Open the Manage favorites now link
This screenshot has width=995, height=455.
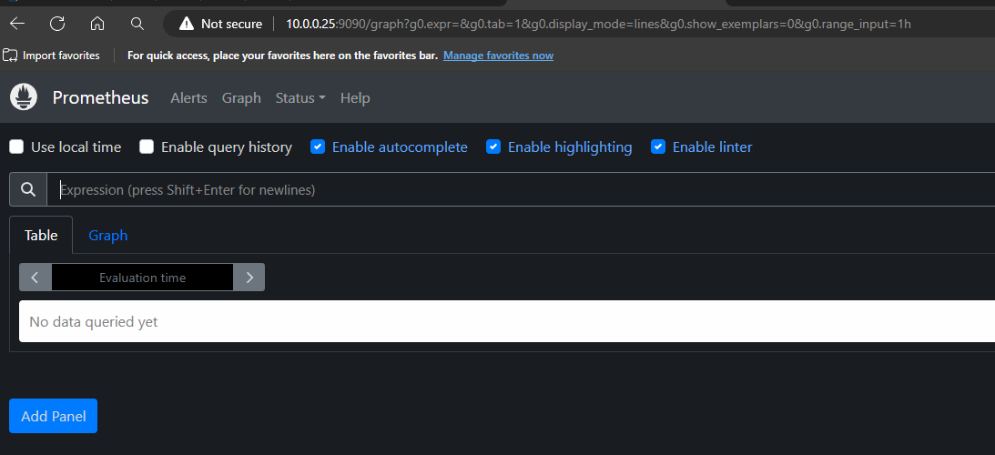[x=498, y=56]
